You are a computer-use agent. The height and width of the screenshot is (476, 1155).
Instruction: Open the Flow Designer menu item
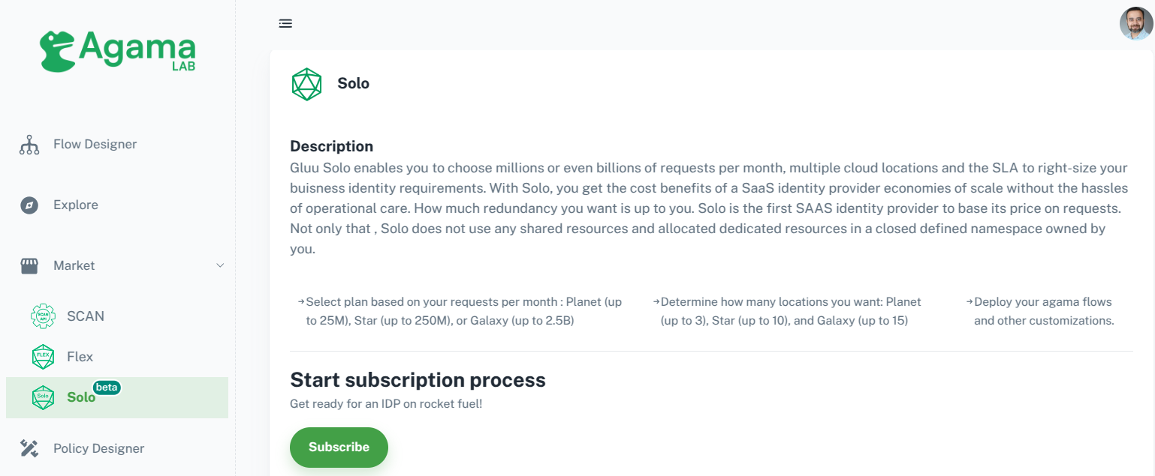coord(95,145)
